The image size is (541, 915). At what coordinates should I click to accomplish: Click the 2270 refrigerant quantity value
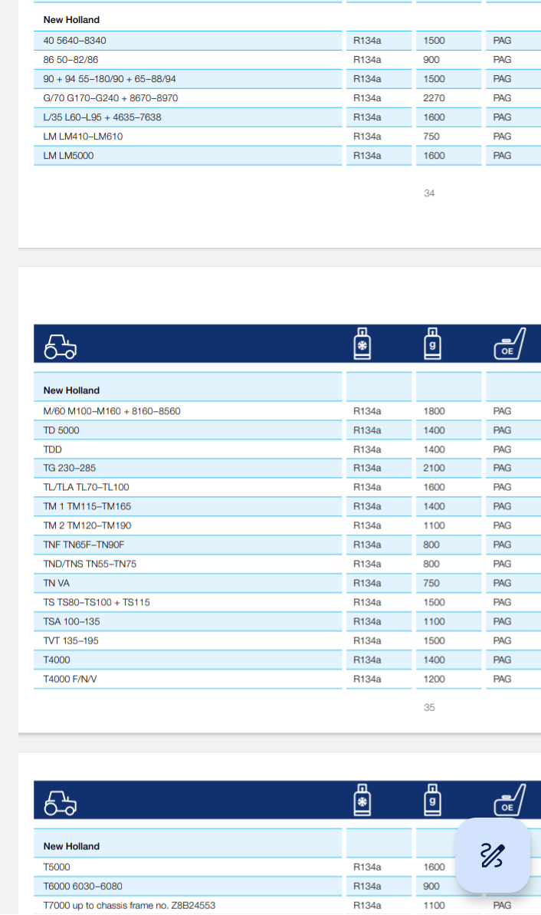(x=434, y=98)
